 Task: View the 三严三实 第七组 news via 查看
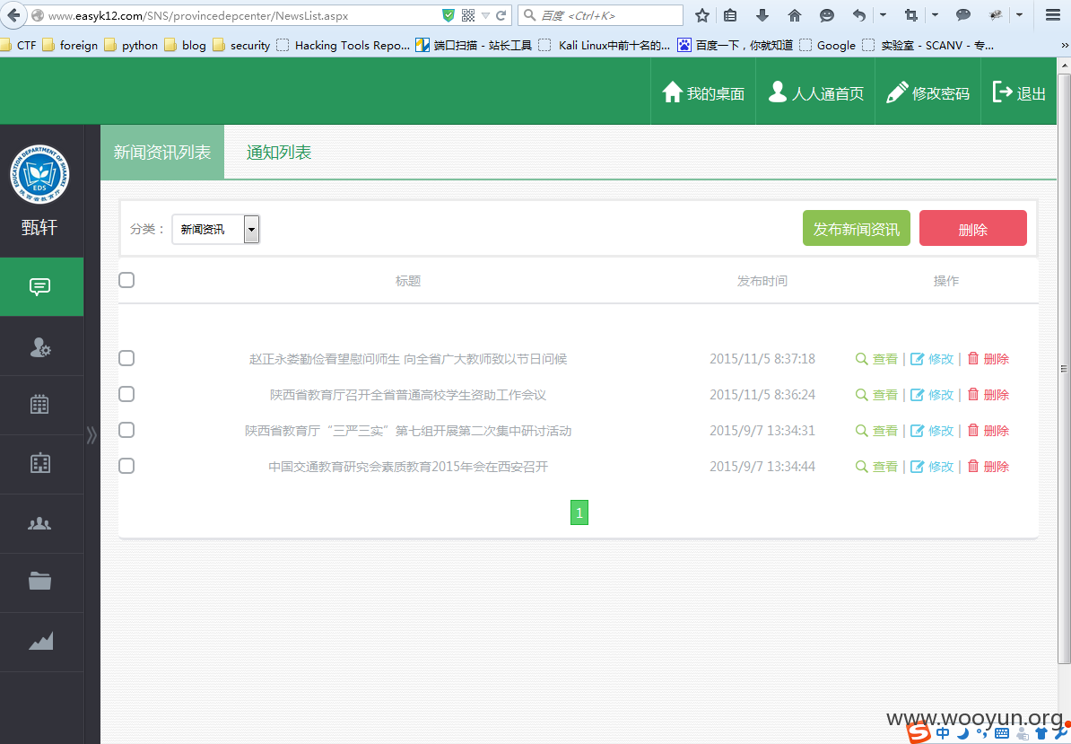click(876, 431)
